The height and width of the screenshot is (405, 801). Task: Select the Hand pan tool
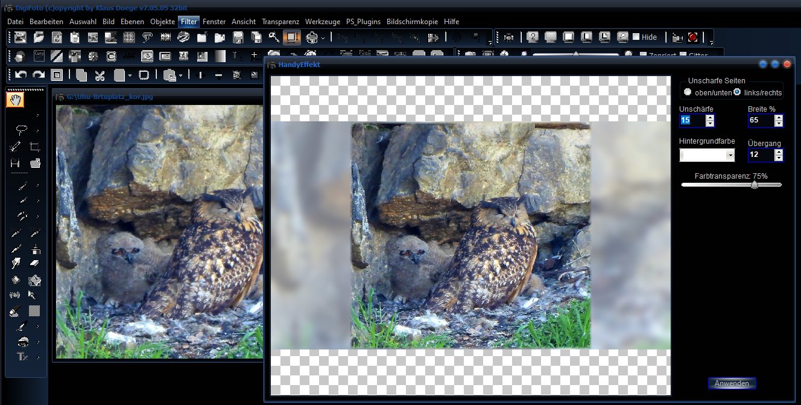click(x=15, y=100)
